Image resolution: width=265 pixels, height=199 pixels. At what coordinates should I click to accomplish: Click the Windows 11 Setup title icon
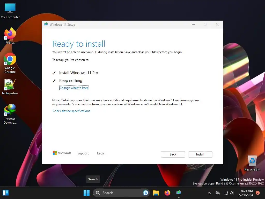click(46, 24)
